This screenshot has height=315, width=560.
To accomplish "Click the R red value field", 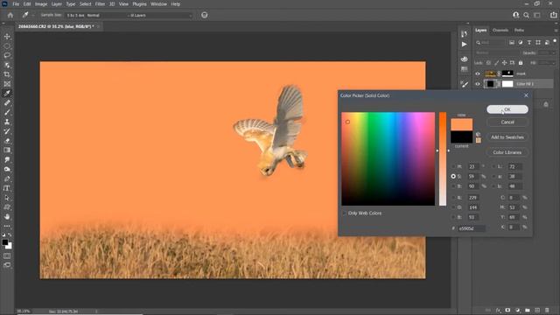I will click(x=473, y=198).
